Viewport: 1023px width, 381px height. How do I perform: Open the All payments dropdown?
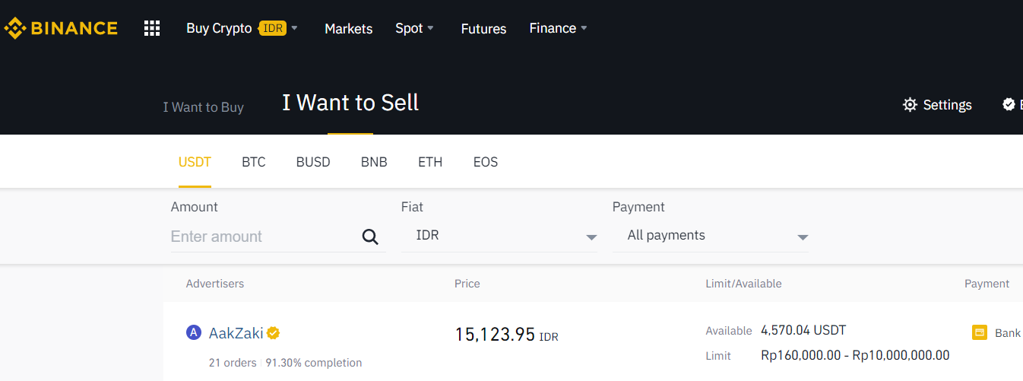(x=710, y=236)
